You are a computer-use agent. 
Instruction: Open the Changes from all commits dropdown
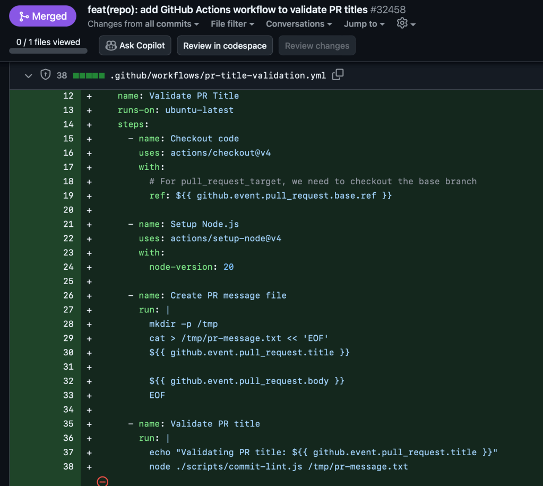coord(143,24)
